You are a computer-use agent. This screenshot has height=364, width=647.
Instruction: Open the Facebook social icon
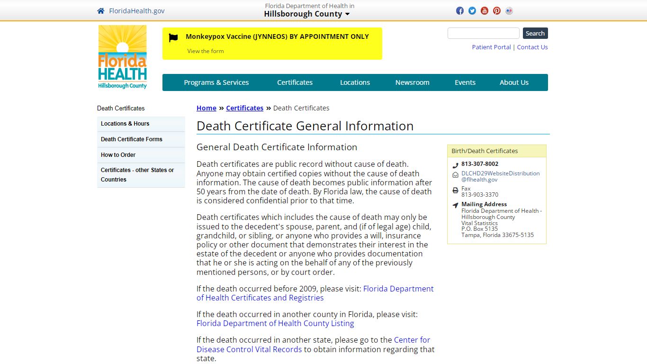point(460,11)
